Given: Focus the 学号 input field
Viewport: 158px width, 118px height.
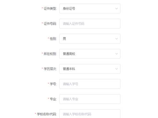Looking at the screenshot, I should click(x=90, y=84).
